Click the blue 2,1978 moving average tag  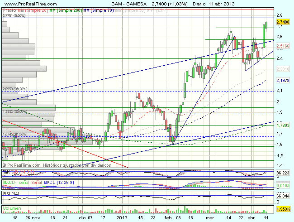point(282,80)
